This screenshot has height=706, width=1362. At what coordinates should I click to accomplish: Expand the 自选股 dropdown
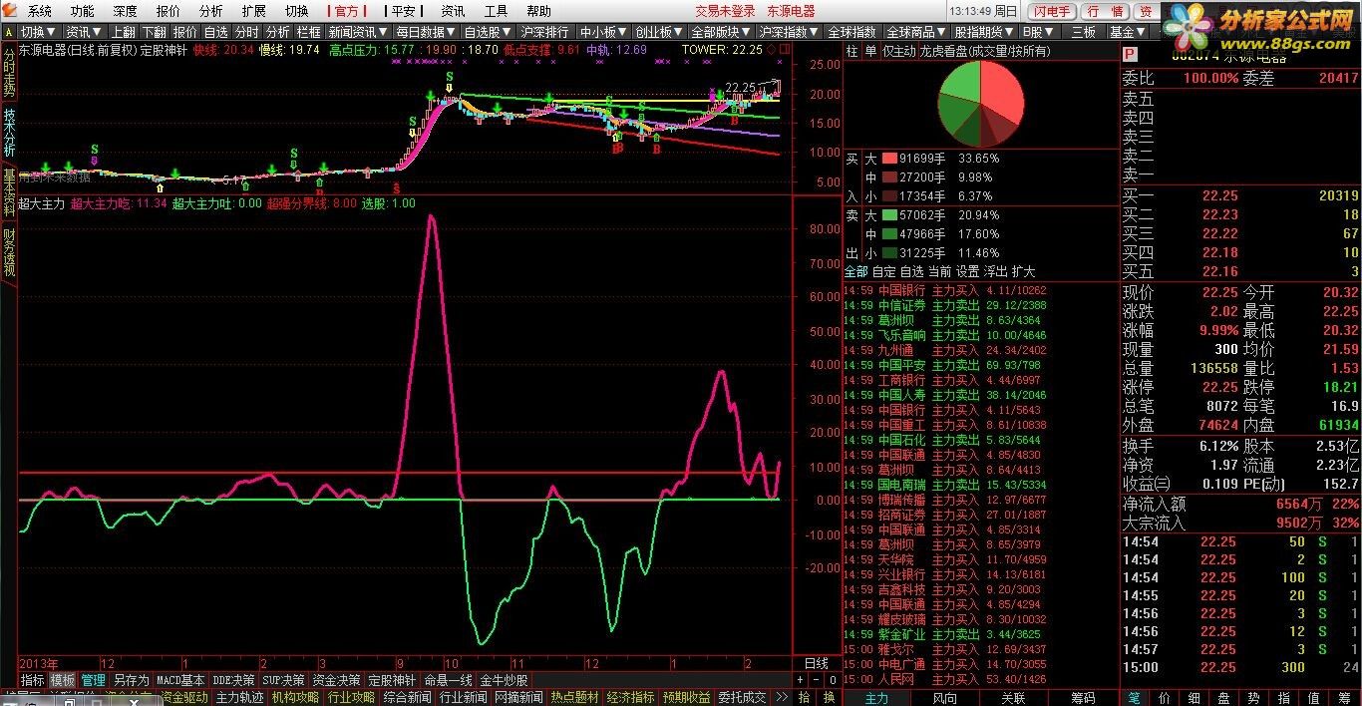[x=488, y=32]
